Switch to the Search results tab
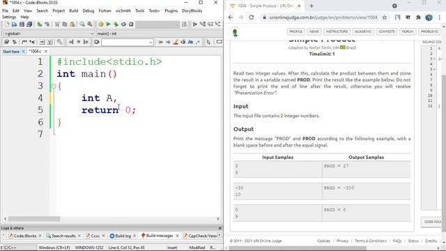Image resolution: width=446 pixels, height=251 pixels. click(63, 236)
